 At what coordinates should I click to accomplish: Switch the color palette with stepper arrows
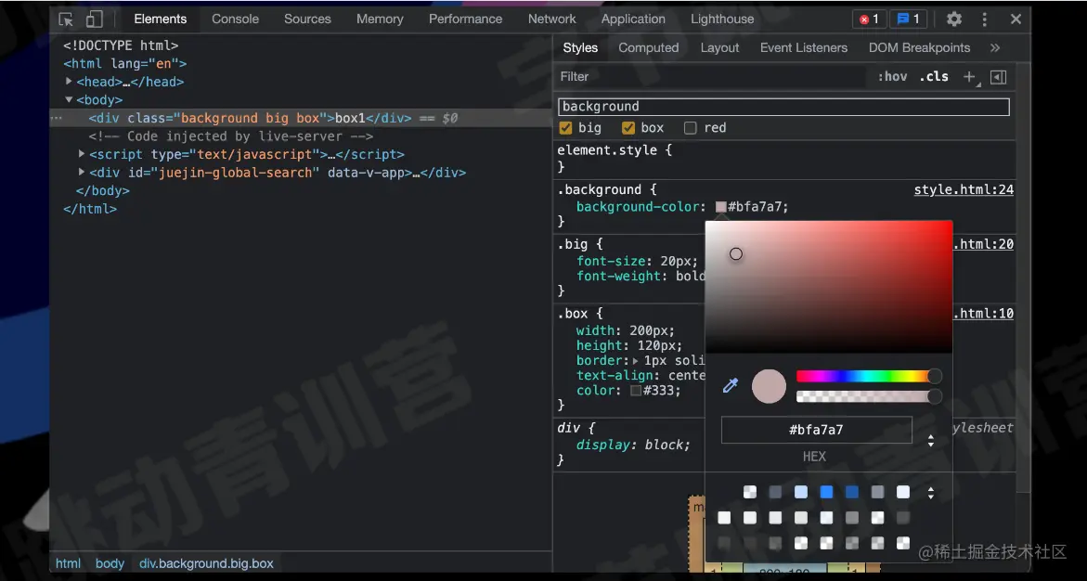[x=930, y=492]
